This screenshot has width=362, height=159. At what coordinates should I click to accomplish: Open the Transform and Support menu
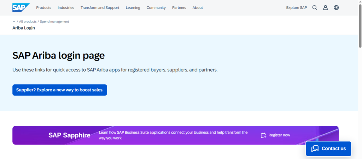pyautogui.click(x=100, y=8)
